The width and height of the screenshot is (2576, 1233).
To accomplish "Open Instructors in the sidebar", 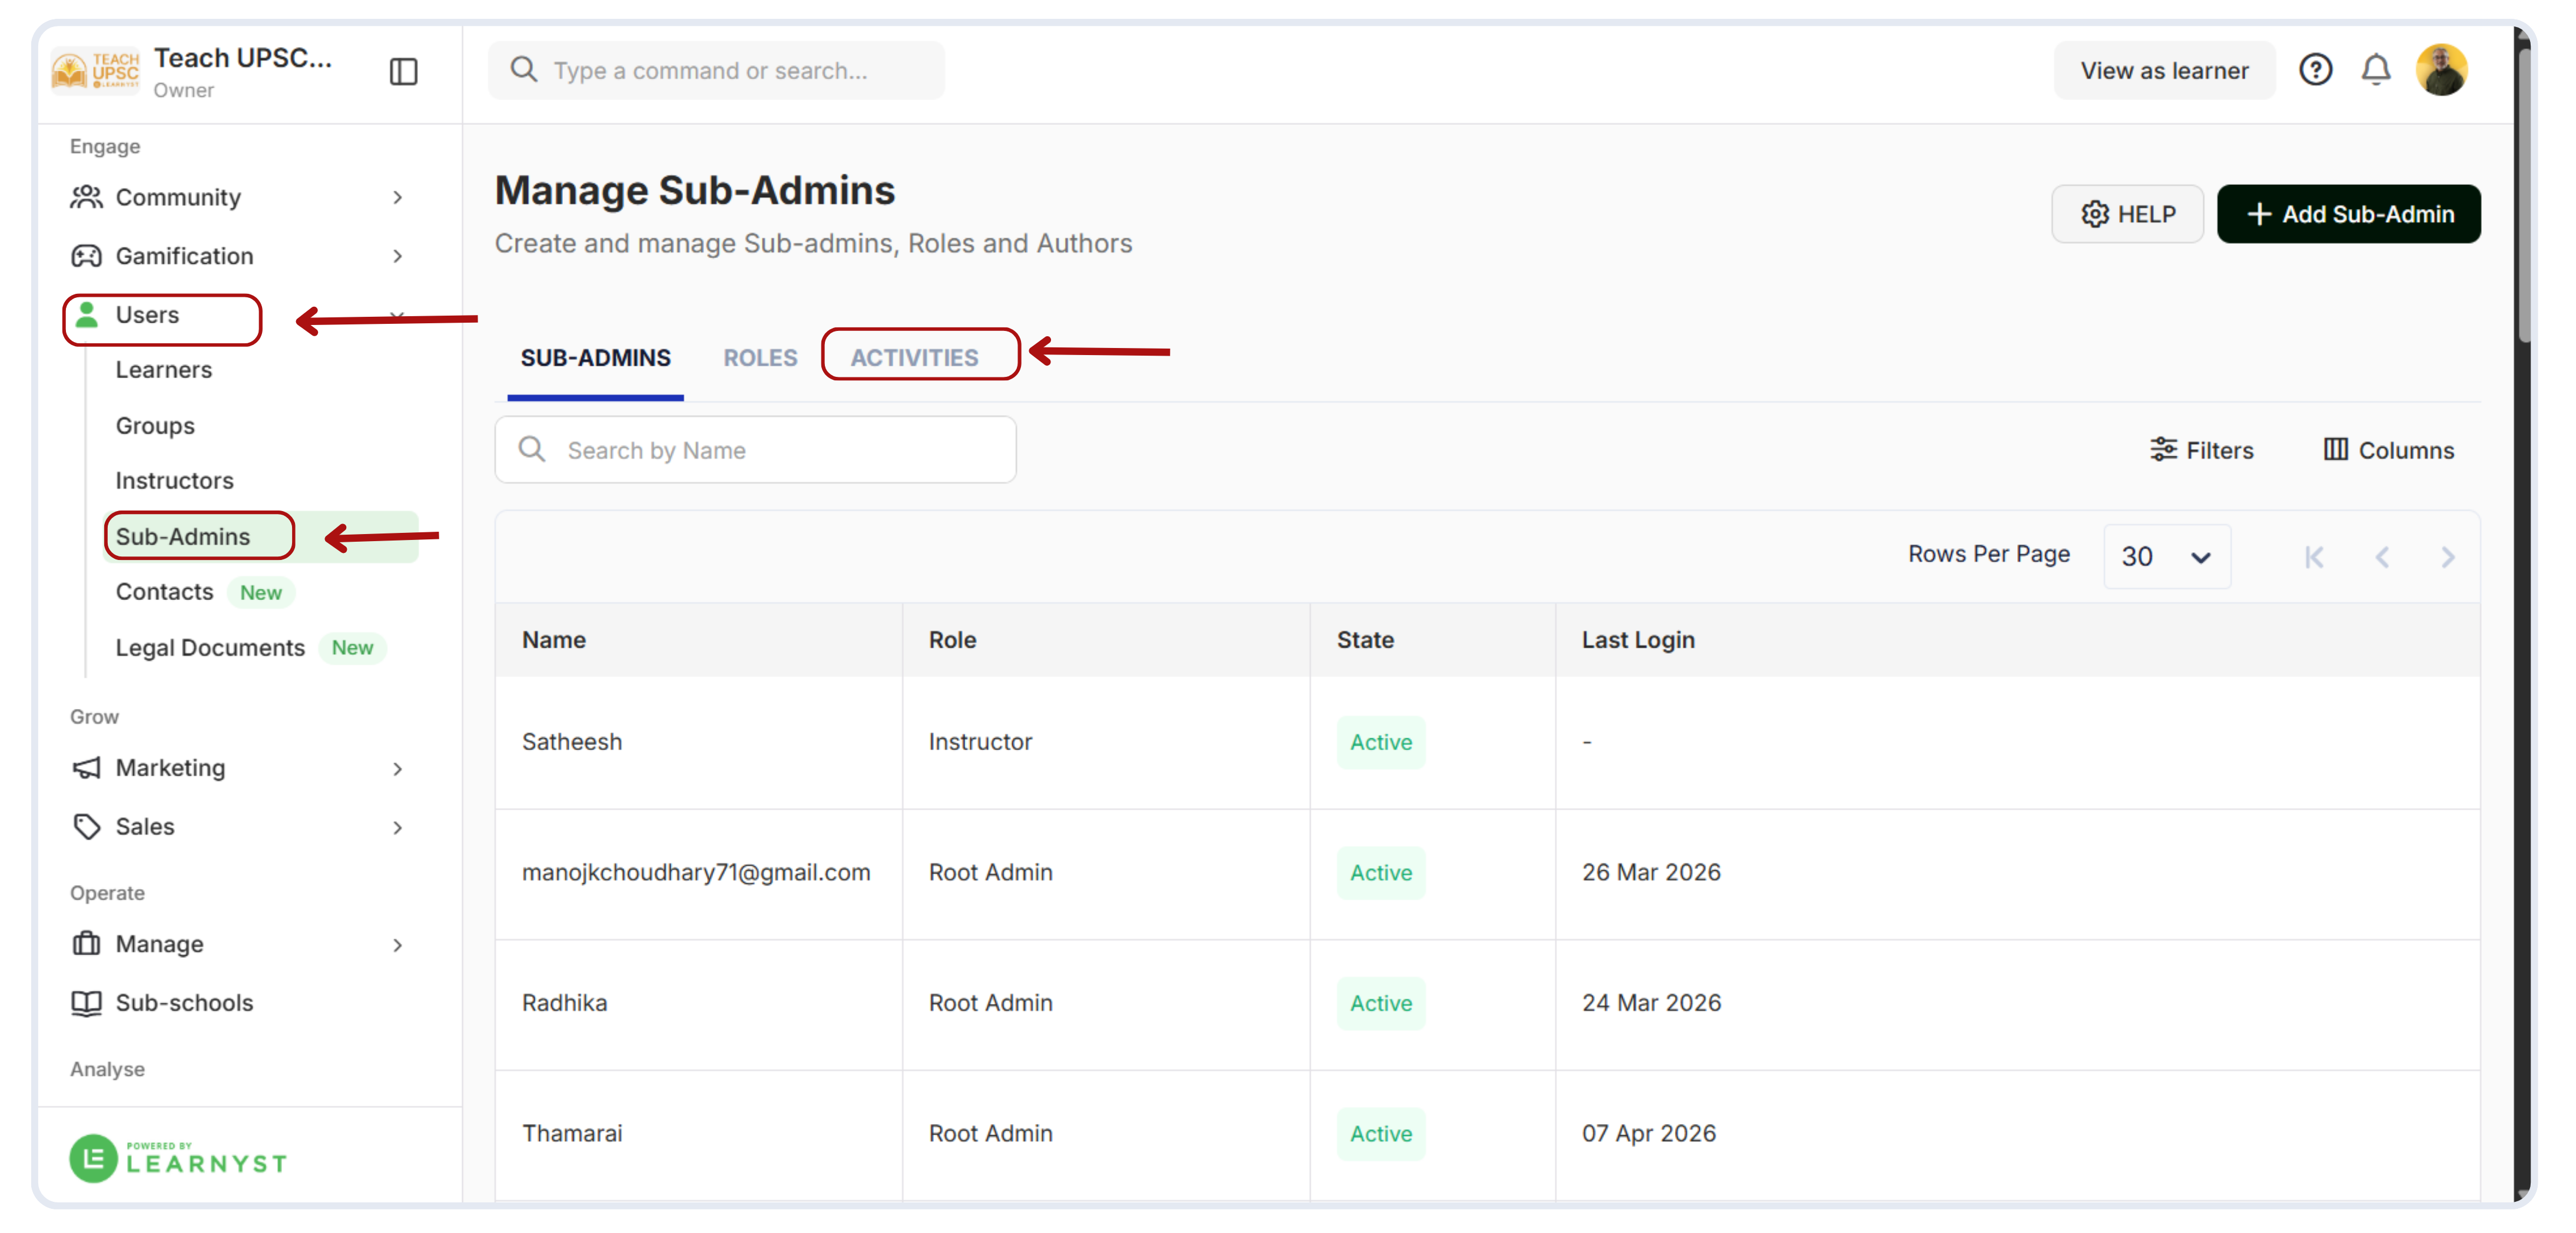I will click(174, 481).
